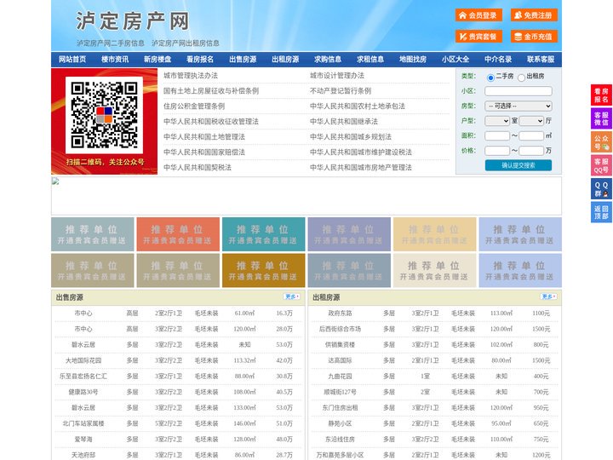The image size is (613, 460).
Task: Open the 金币充值 button
Action: pyautogui.click(x=534, y=37)
